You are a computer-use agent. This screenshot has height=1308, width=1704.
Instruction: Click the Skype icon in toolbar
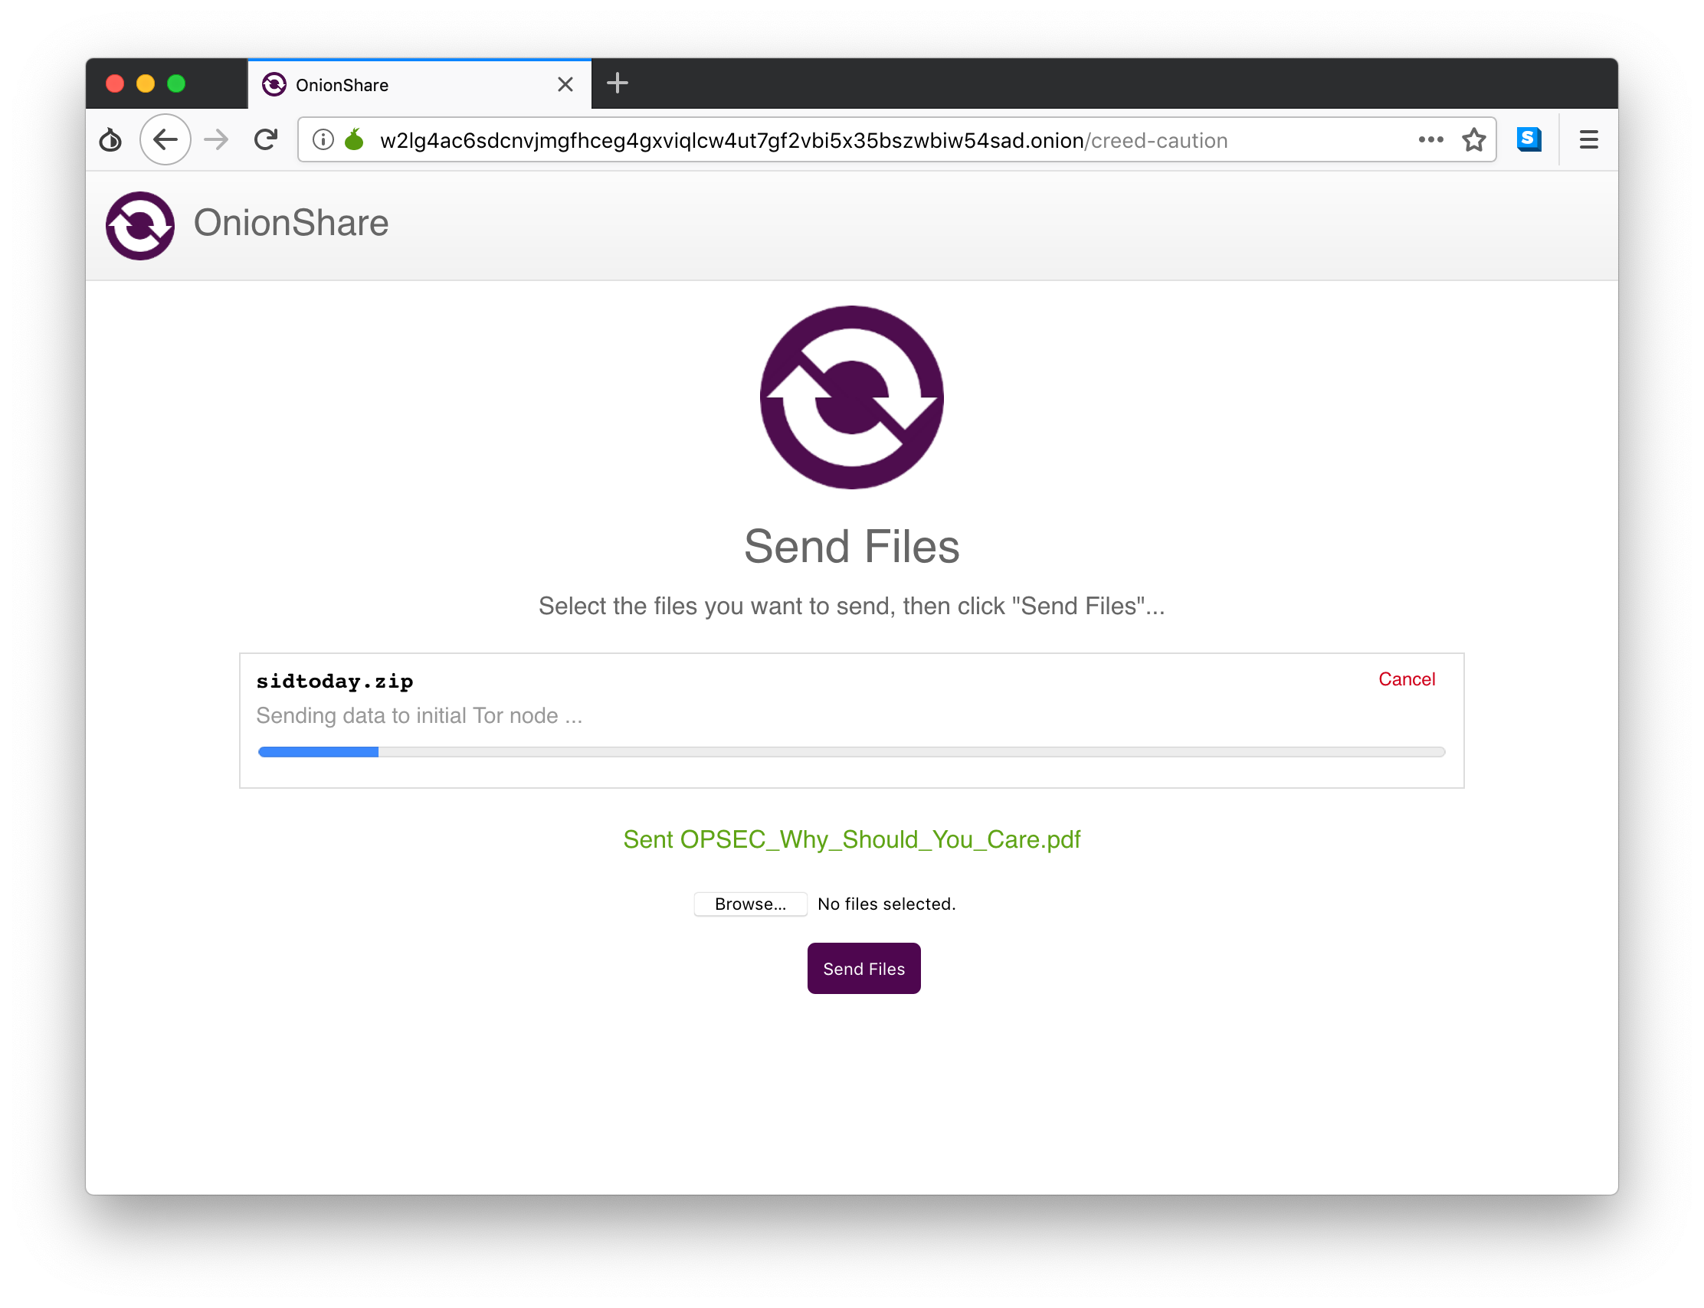(1528, 137)
